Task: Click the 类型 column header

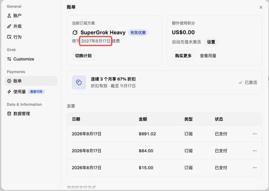Action: point(188,119)
